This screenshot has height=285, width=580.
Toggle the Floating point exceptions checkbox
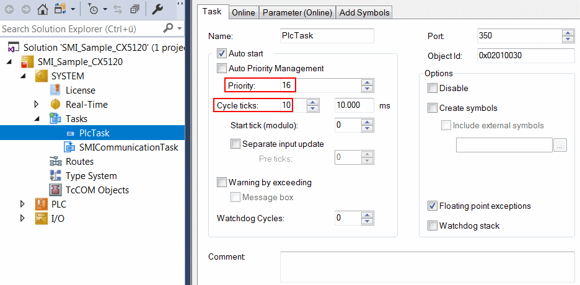pyautogui.click(x=432, y=206)
